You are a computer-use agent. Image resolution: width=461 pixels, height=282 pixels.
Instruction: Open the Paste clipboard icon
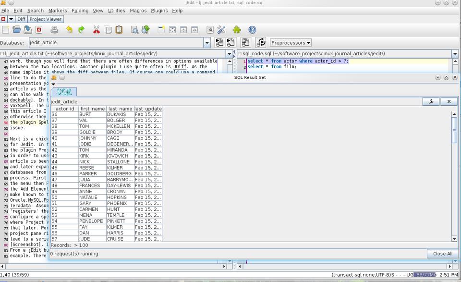[x=119, y=30]
